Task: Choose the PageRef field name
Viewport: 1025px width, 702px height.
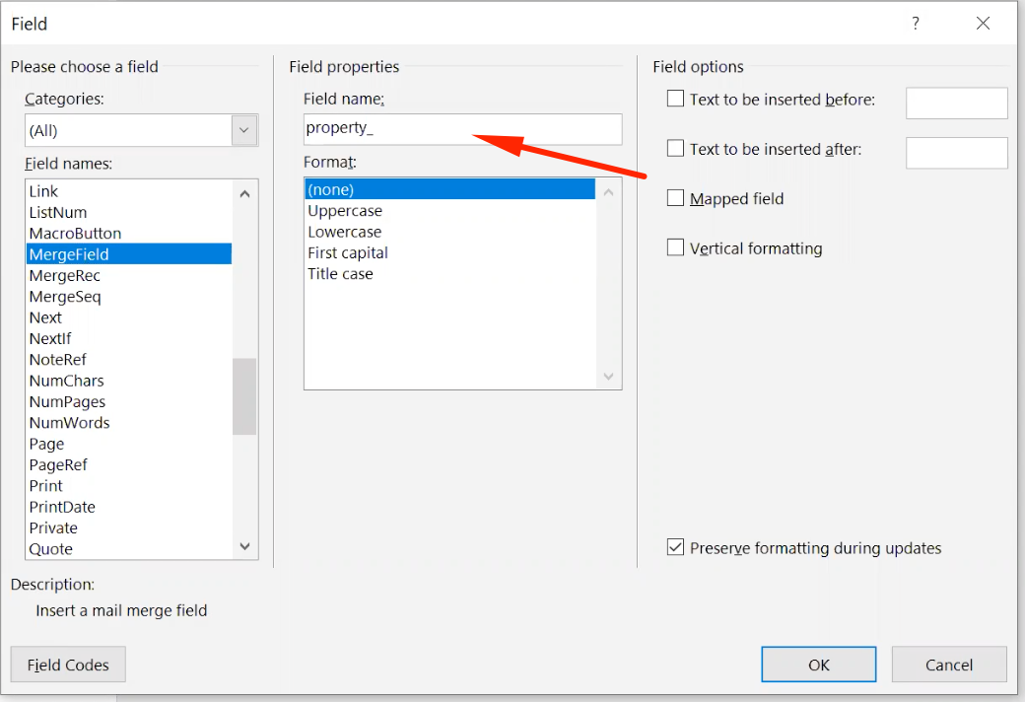Action: click(129, 464)
